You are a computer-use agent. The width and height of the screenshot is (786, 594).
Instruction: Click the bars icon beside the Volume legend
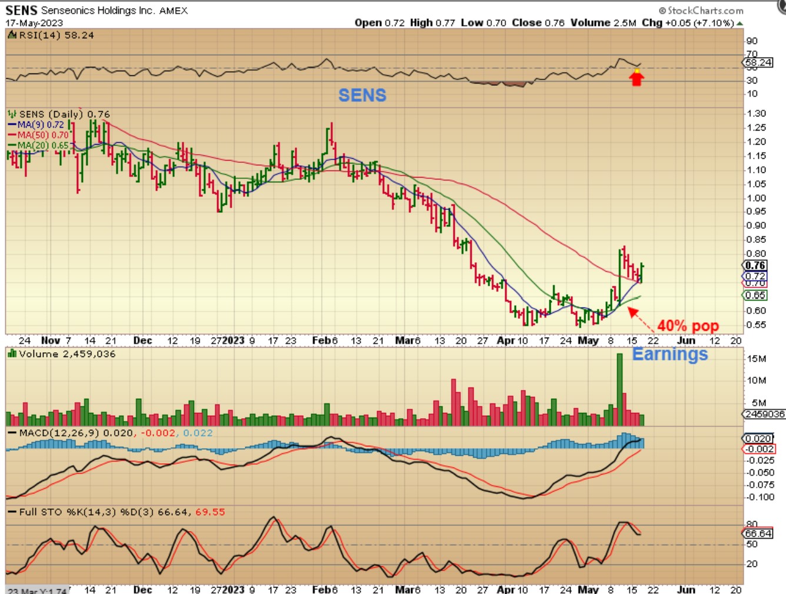pyautogui.click(x=12, y=353)
